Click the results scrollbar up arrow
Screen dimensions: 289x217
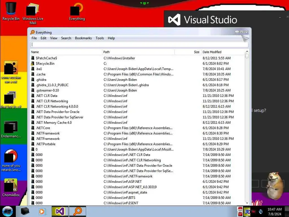[x=247, y=51]
